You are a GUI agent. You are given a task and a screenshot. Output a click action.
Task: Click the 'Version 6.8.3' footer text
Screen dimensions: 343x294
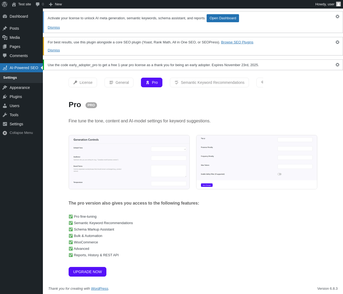[x=327, y=289]
